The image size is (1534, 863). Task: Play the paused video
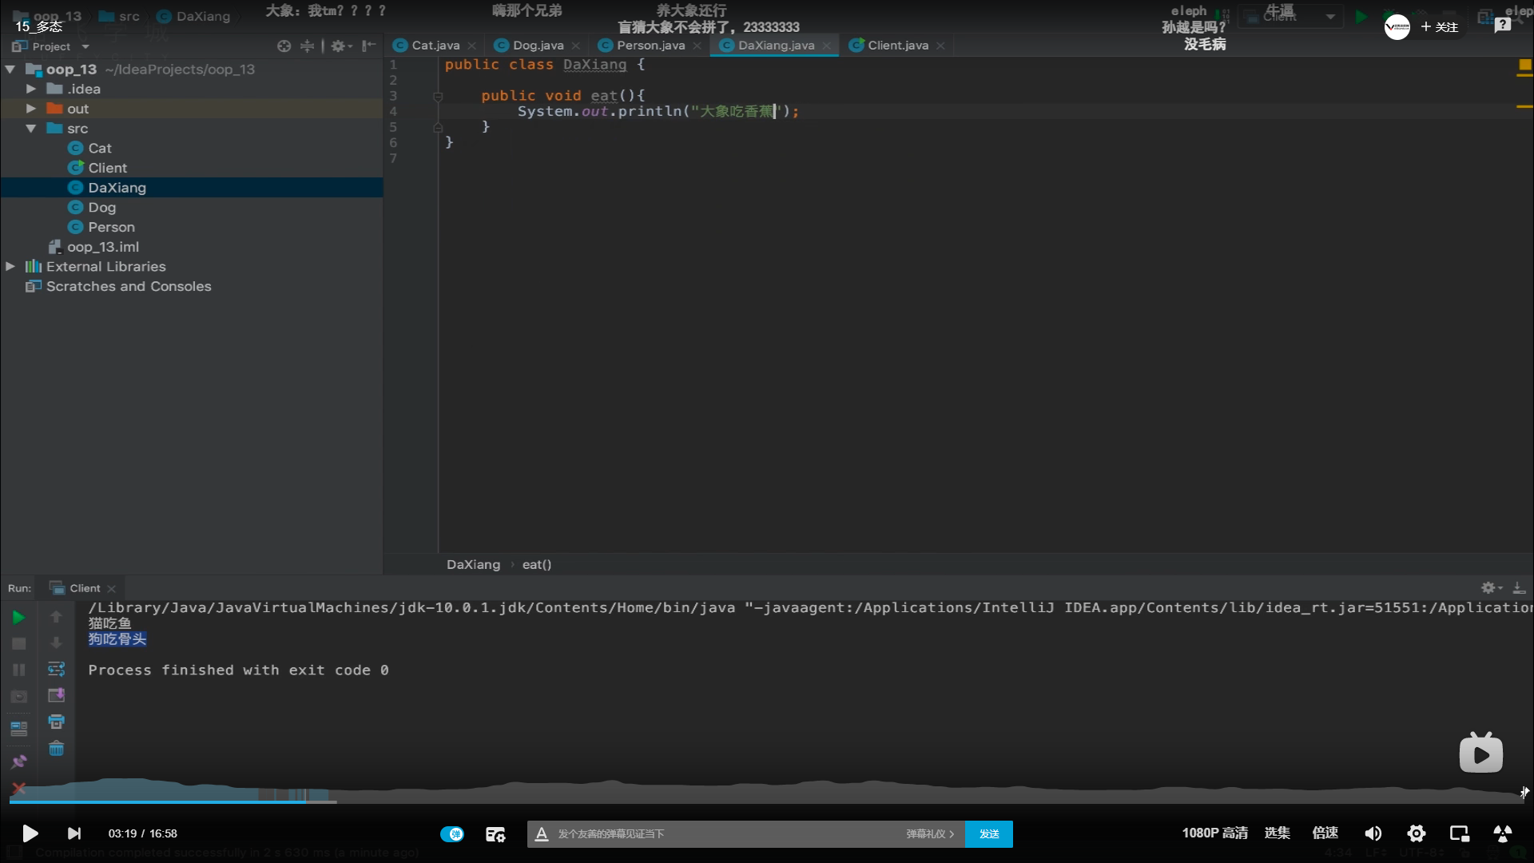30,833
